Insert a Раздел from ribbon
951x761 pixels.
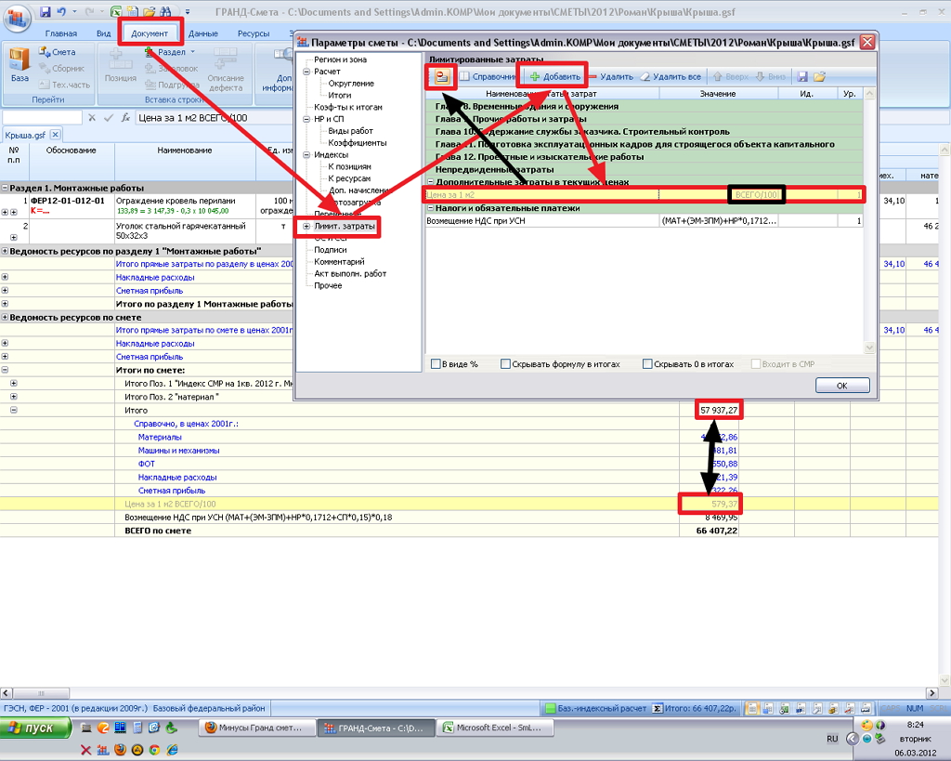[x=165, y=52]
